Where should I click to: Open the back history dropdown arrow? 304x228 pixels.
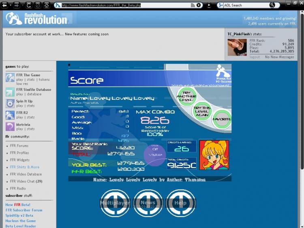(x=10, y=5)
